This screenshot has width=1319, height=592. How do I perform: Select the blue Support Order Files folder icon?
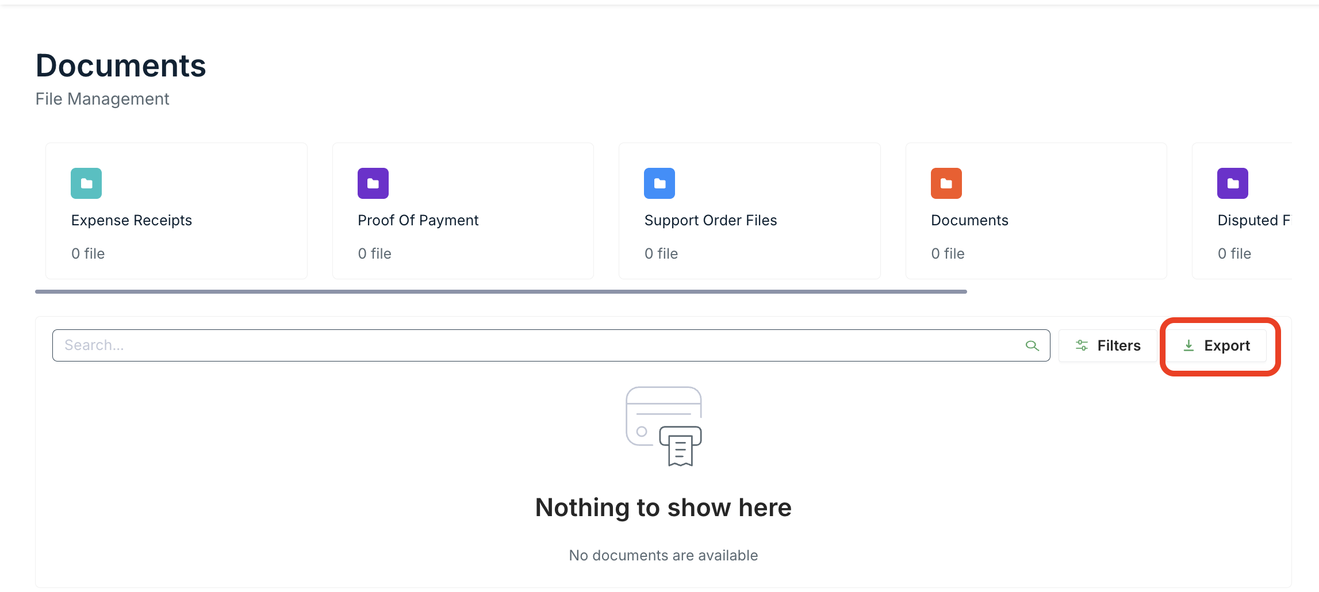point(659,183)
